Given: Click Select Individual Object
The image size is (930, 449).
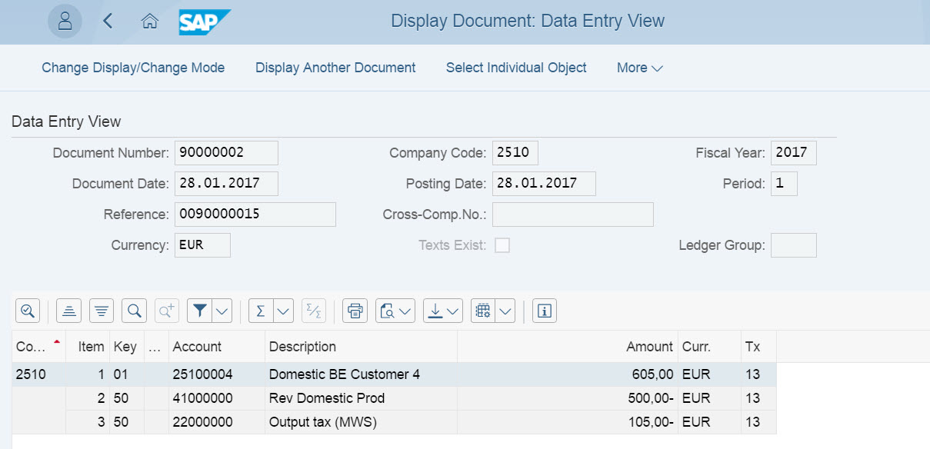Looking at the screenshot, I should click(x=516, y=68).
